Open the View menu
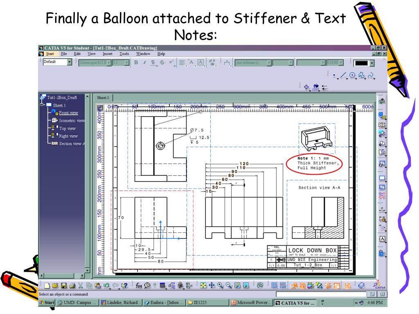This screenshot has height=314, width=419. [91, 54]
